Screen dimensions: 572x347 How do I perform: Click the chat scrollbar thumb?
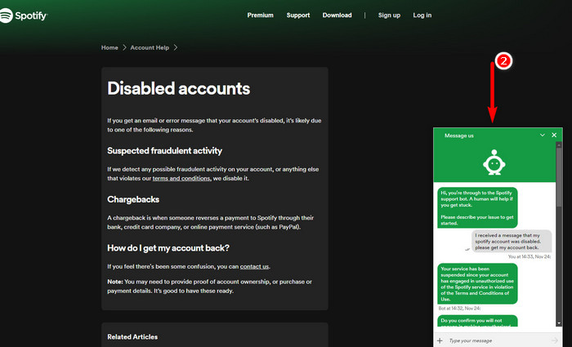(x=559, y=177)
